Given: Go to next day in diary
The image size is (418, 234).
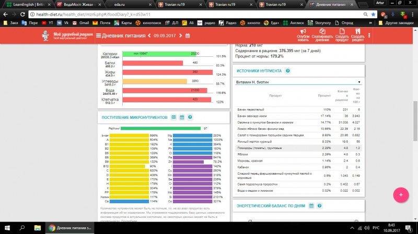Looking at the screenshot, I should [182, 36].
